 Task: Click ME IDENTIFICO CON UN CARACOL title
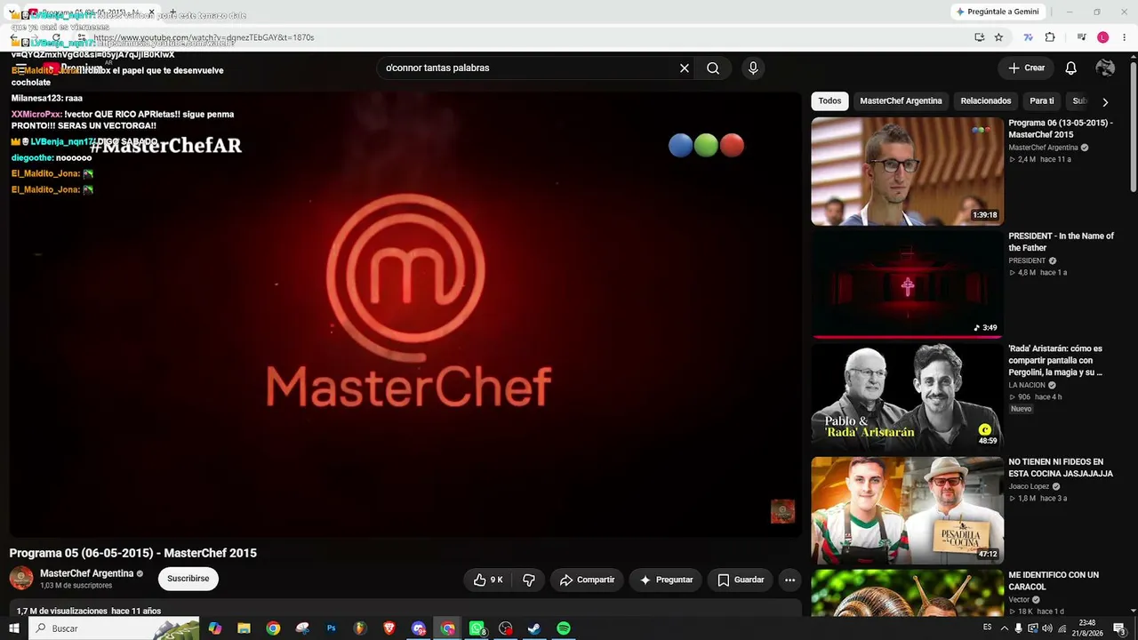(1054, 581)
